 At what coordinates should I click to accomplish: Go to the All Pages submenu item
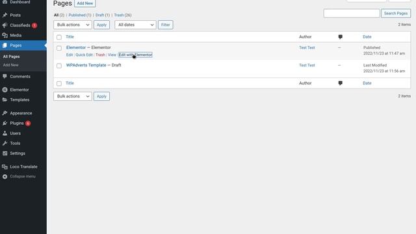[11, 57]
